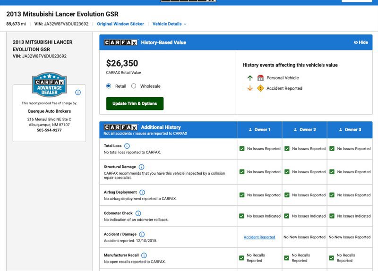
Task: Click CARFAX logo in Additional History header
Action: pyautogui.click(x=121, y=127)
